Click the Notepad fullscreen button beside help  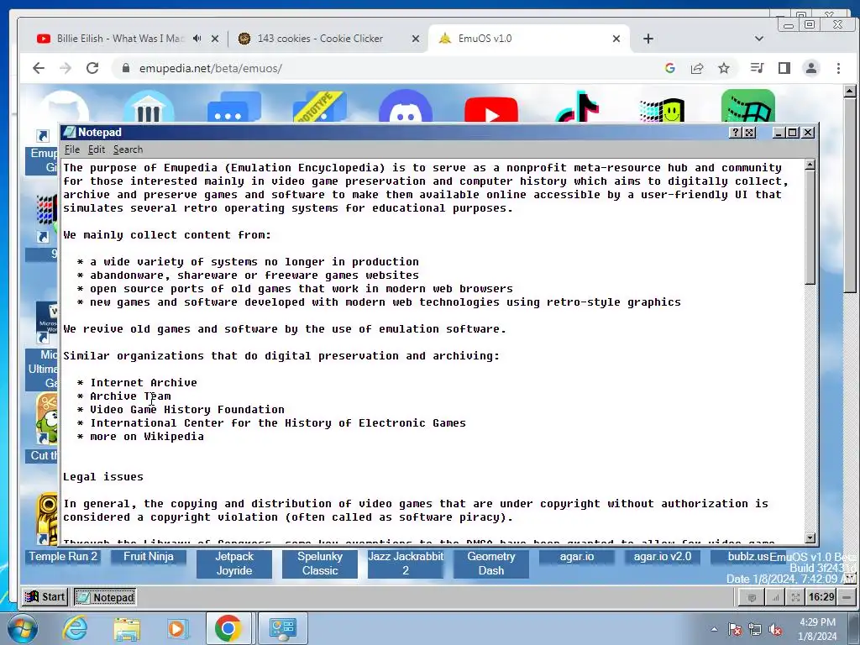point(749,133)
